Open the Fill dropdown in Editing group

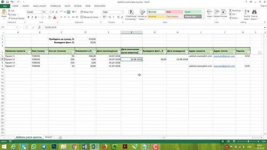coord(233,14)
